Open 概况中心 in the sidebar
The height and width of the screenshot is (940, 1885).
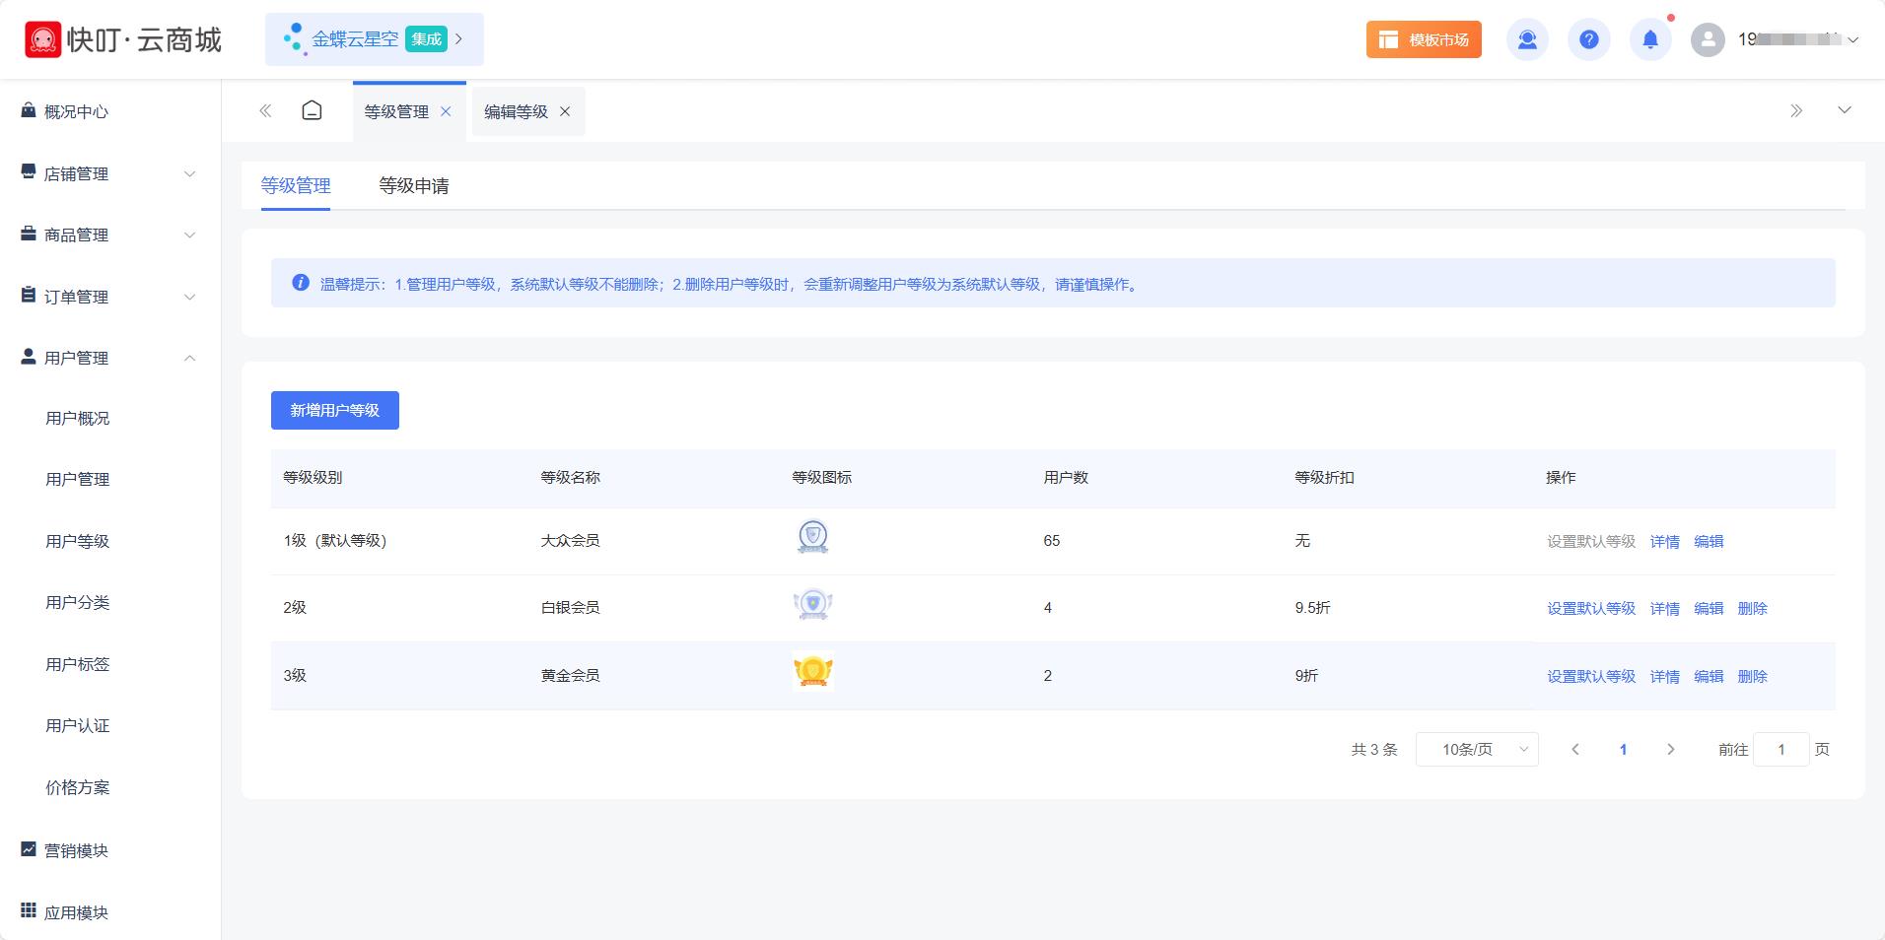pos(76,111)
